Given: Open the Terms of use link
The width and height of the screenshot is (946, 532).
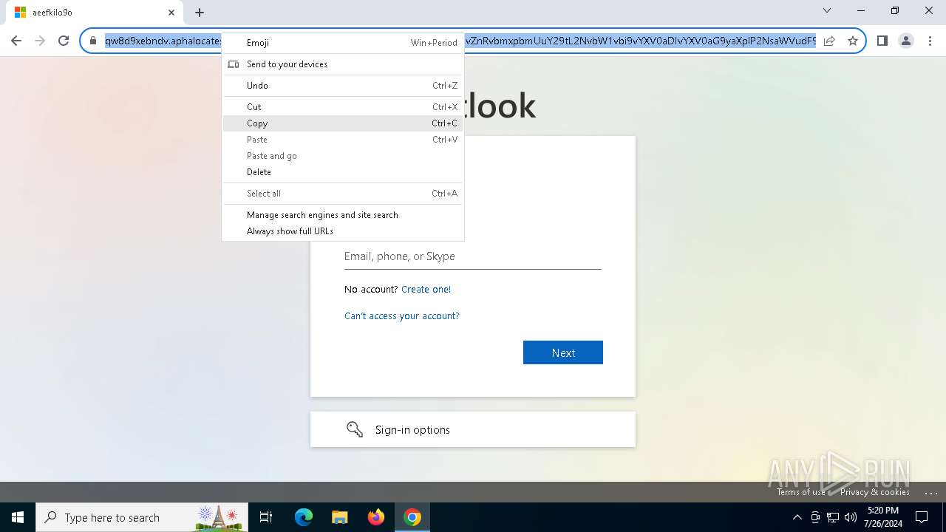Looking at the screenshot, I should tap(801, 492).
